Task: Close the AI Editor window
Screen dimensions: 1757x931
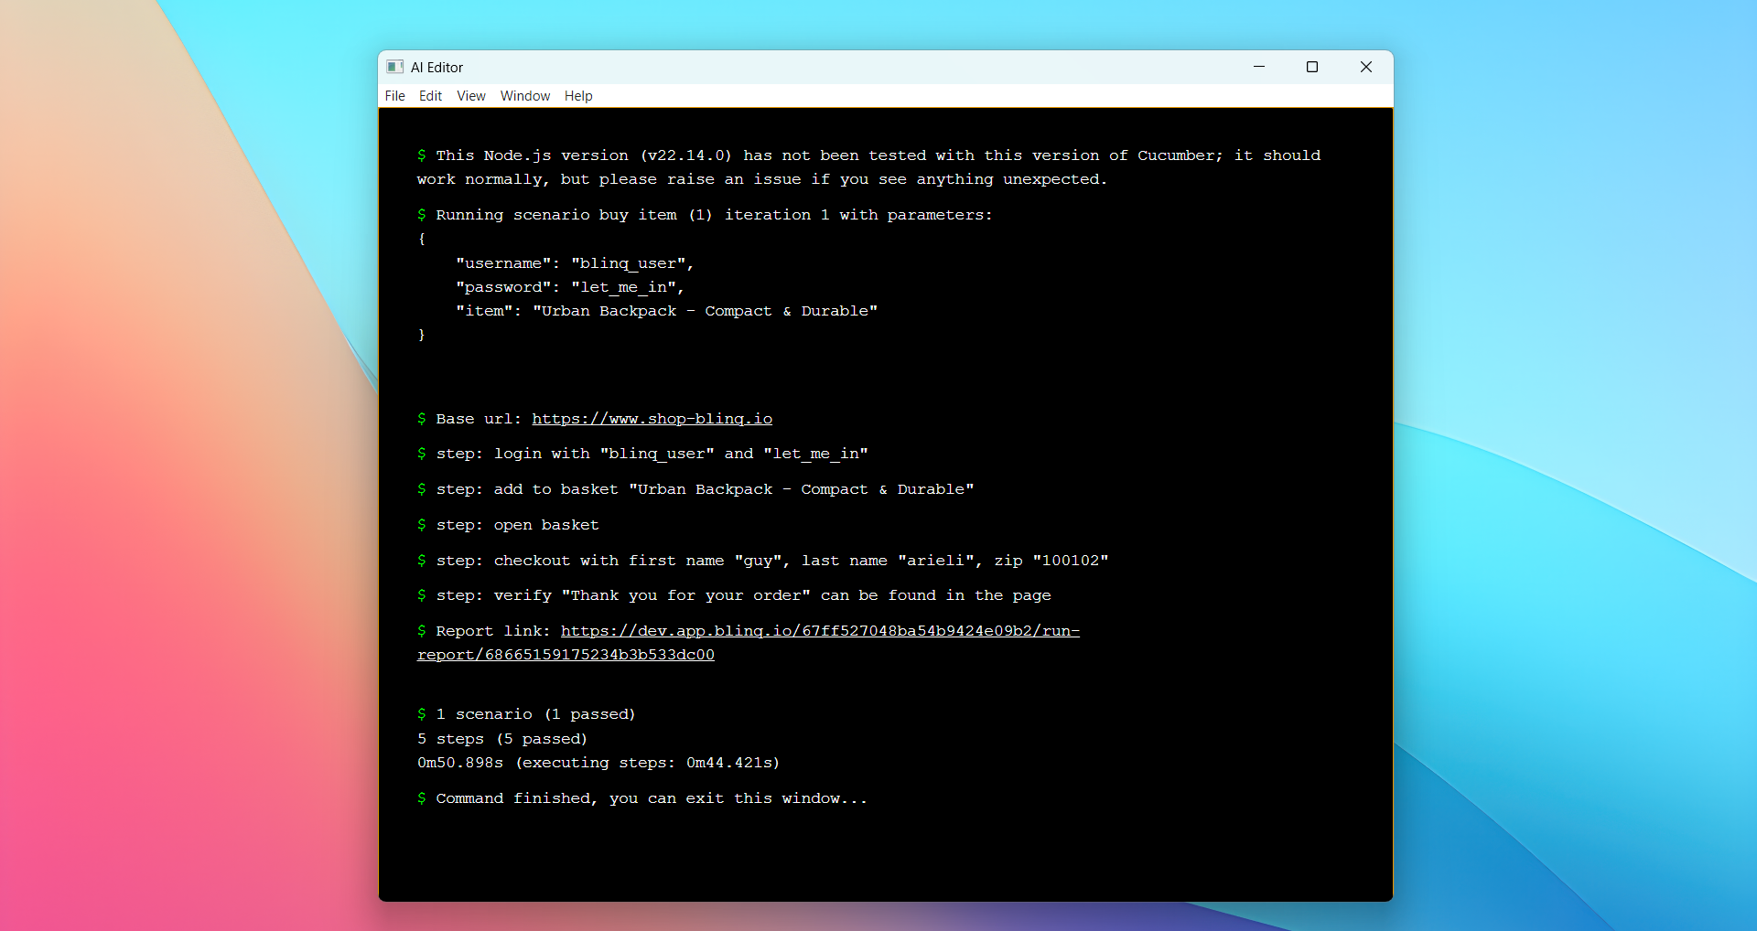Action: [1366, 67]
